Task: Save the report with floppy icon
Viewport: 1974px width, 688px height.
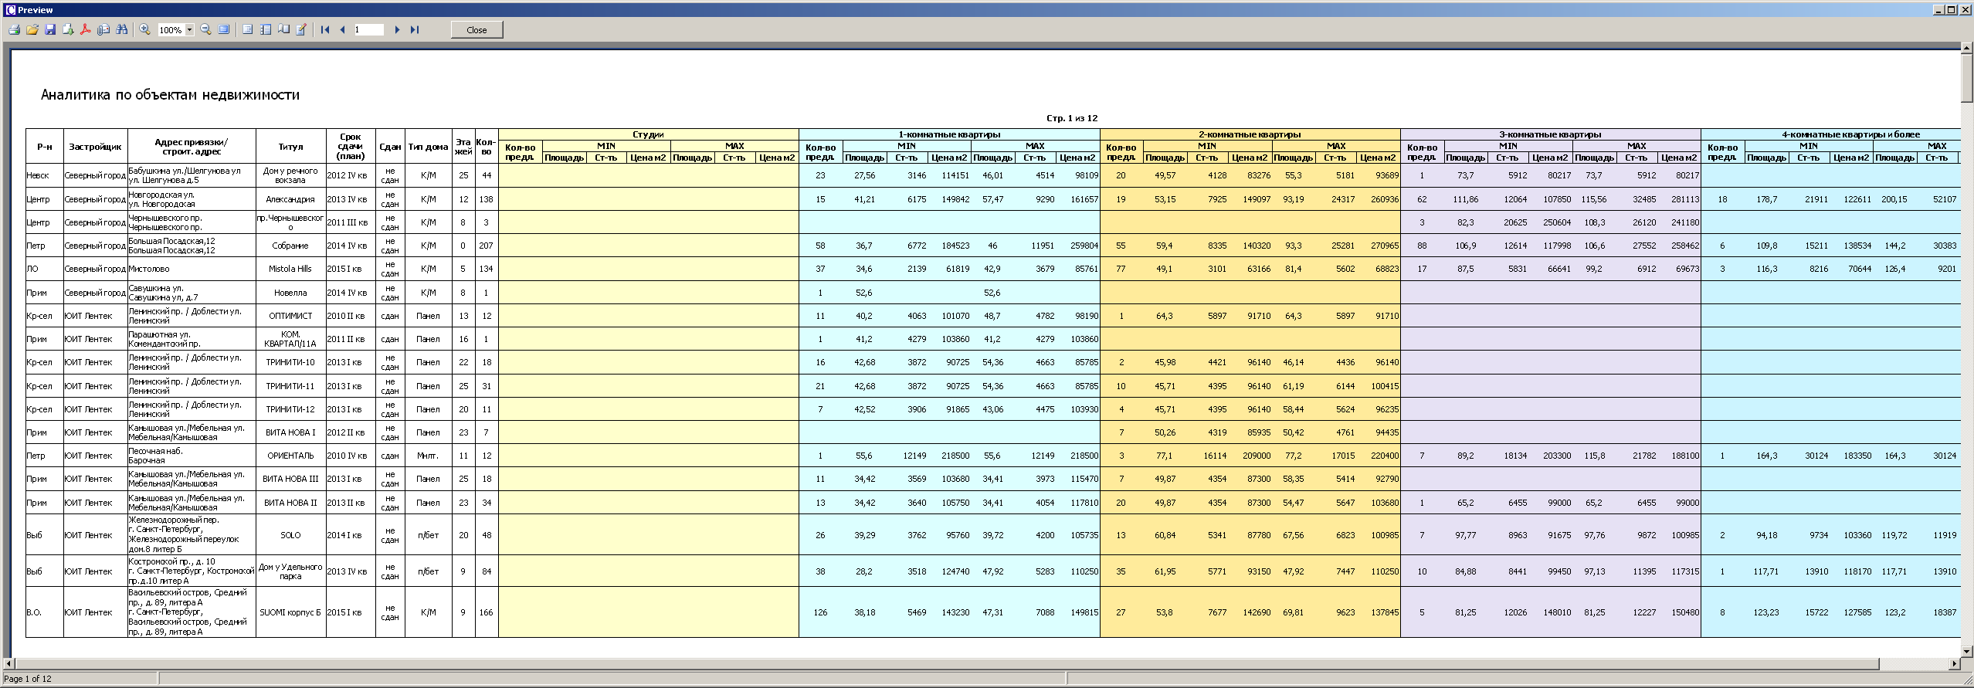Action: point(50,30)
